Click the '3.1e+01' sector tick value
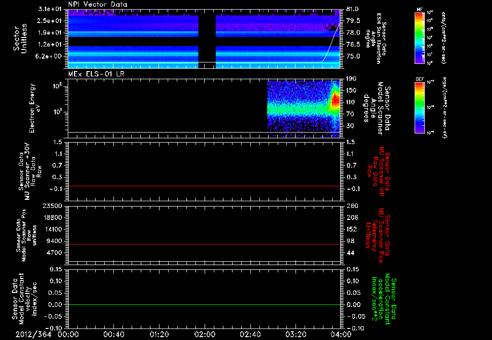This screenshot has height=340, width=492. point(50,9)
